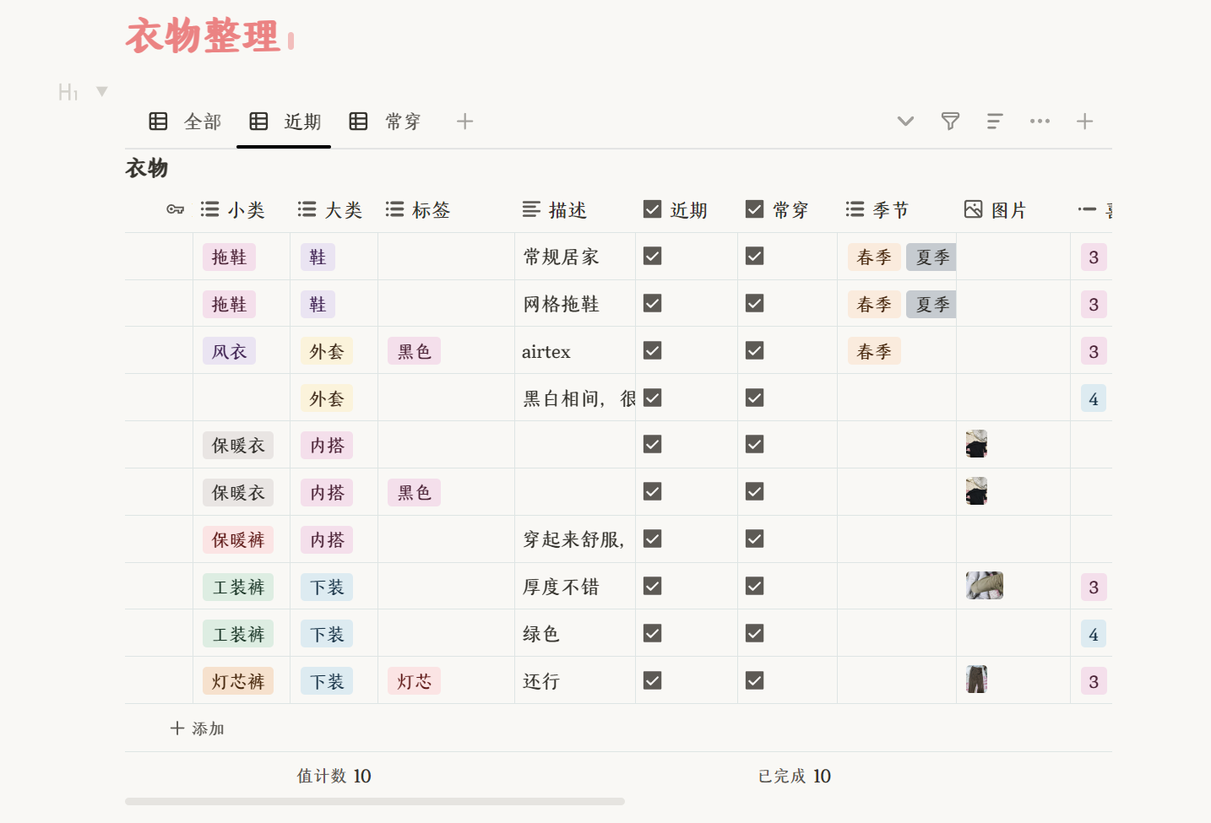Open the 工装裤 row image thumbnail
The width and height of the screenshot is (1211, 823).
[x=984, y=586]
